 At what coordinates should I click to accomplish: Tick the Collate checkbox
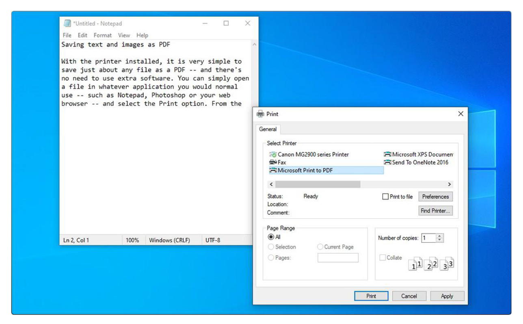coord(382,258)
